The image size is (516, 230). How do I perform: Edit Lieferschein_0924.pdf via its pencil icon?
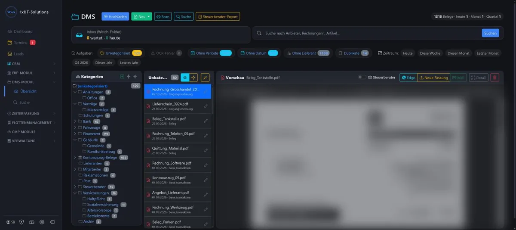pyautogui.click(x=206, y=106)
